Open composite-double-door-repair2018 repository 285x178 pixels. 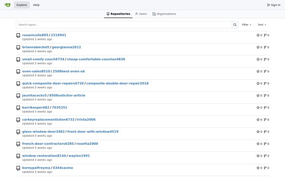coord(117,83)
